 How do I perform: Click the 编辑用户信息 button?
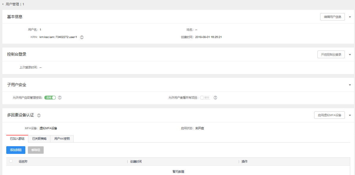tap(332, 17)
